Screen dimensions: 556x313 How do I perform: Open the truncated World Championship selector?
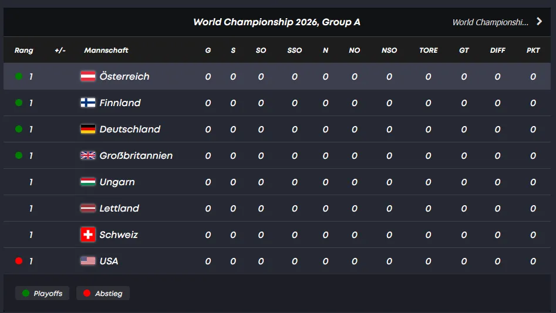pos(490,22)
